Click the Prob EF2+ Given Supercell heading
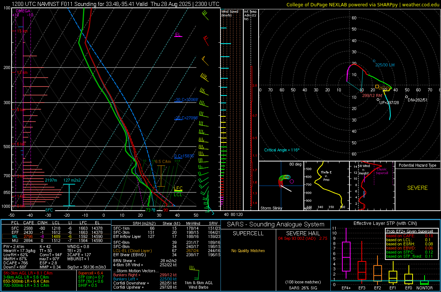The height and width of the screenshot is (292, 441). pyautogui.click(x=410, y=231)
